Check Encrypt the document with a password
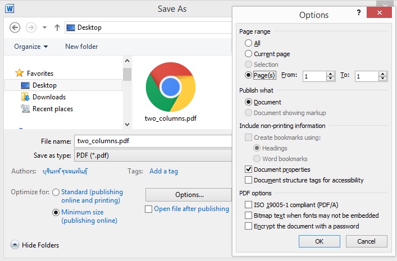Viewport: 397px width, 261px height. (249, 226)
